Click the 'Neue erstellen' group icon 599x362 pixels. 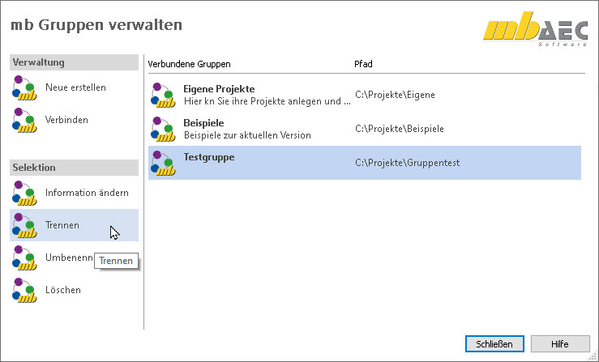24,87
